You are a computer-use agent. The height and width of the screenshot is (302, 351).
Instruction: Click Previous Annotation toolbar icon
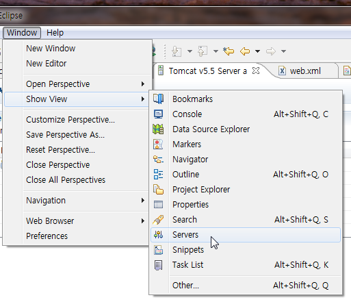(203, 51)
